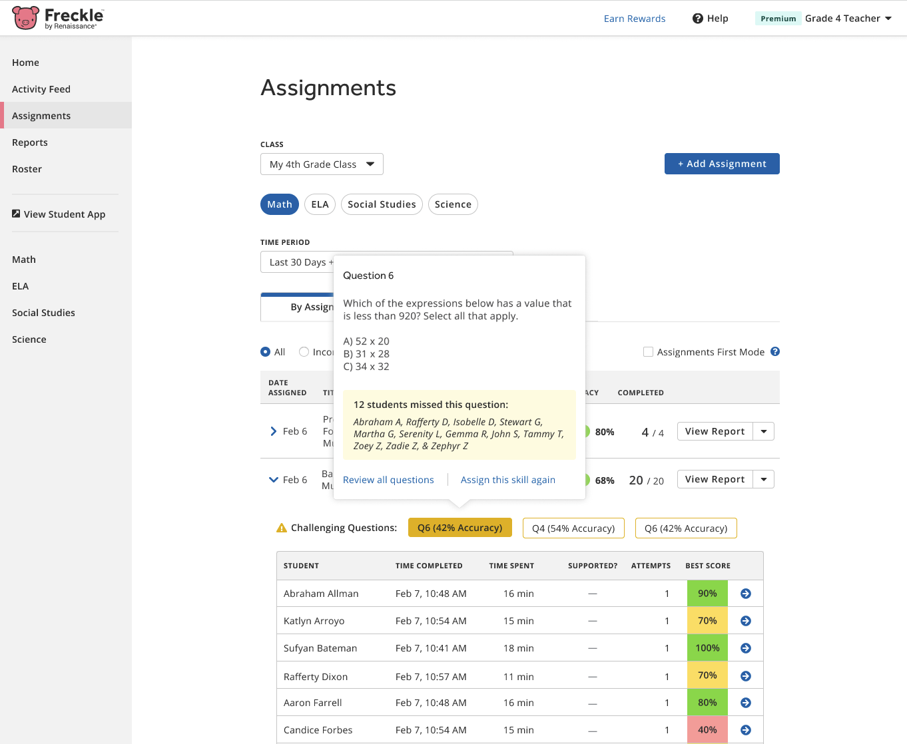Click Review all questions link
The width and height of the screenshot is (907, 744).
pos(388,479)
